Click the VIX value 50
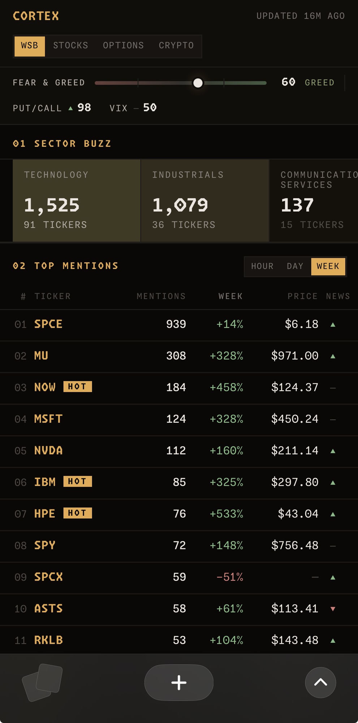This screenshot has width=358, height=723. (x=150, y=107)
